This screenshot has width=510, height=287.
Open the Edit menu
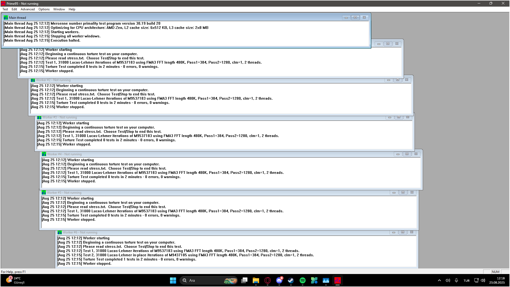pos(14,9)
